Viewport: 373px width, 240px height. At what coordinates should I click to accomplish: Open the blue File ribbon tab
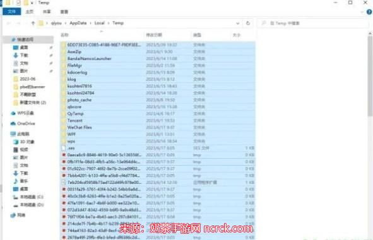[11, 11]
